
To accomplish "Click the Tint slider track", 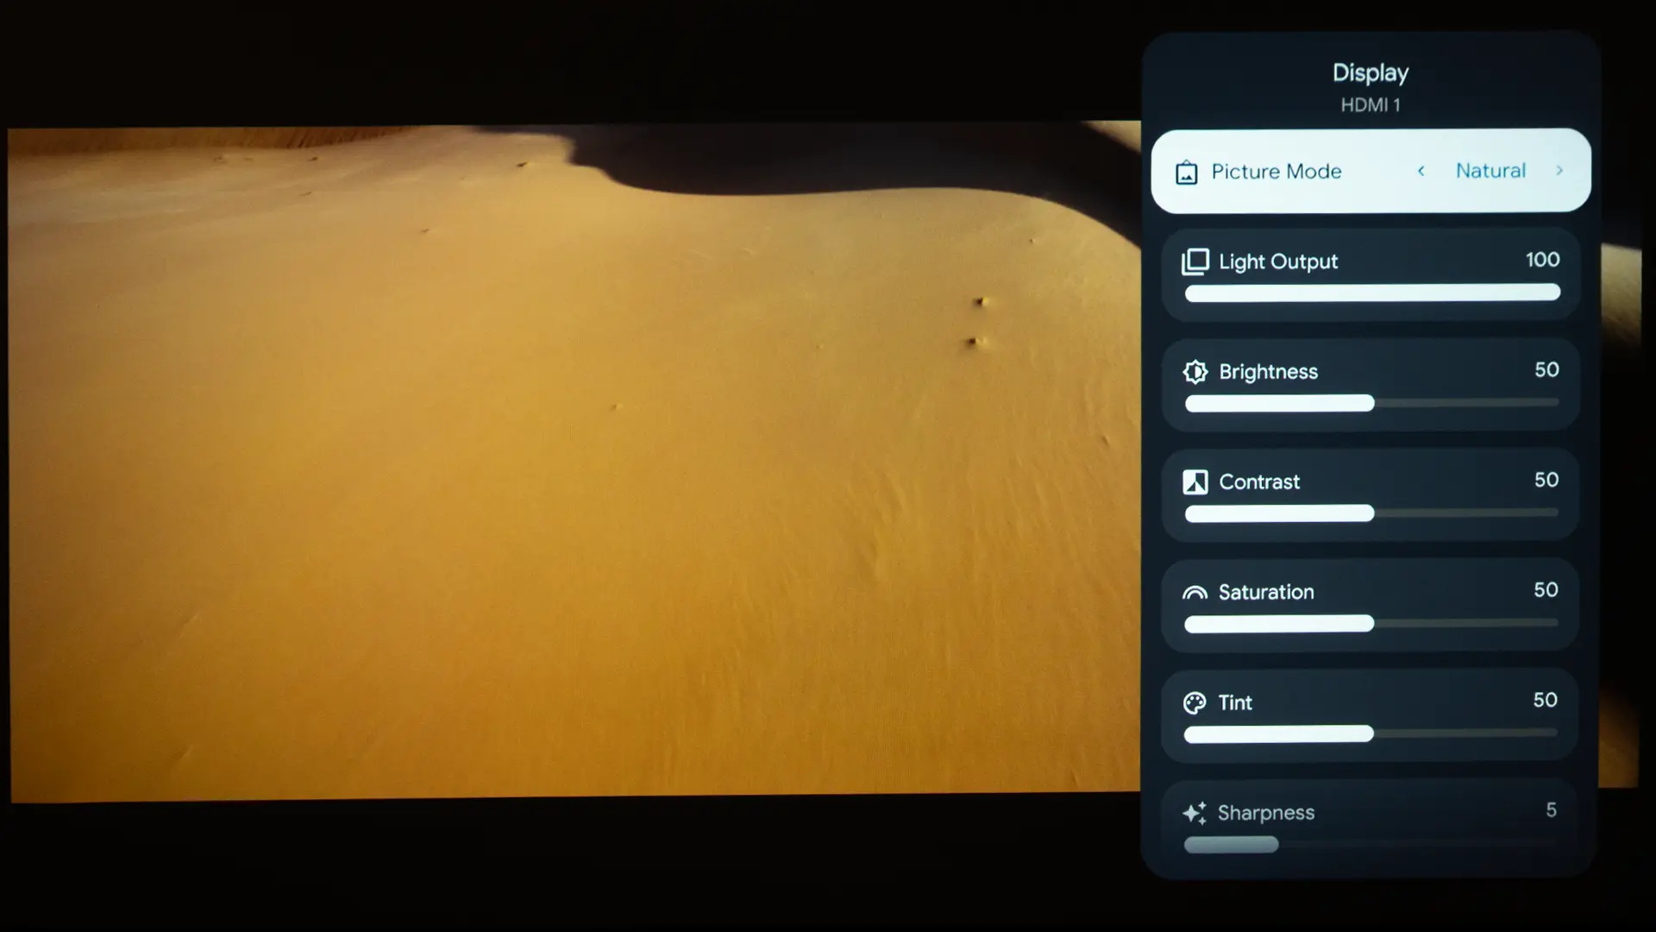I will (1371, 734).
